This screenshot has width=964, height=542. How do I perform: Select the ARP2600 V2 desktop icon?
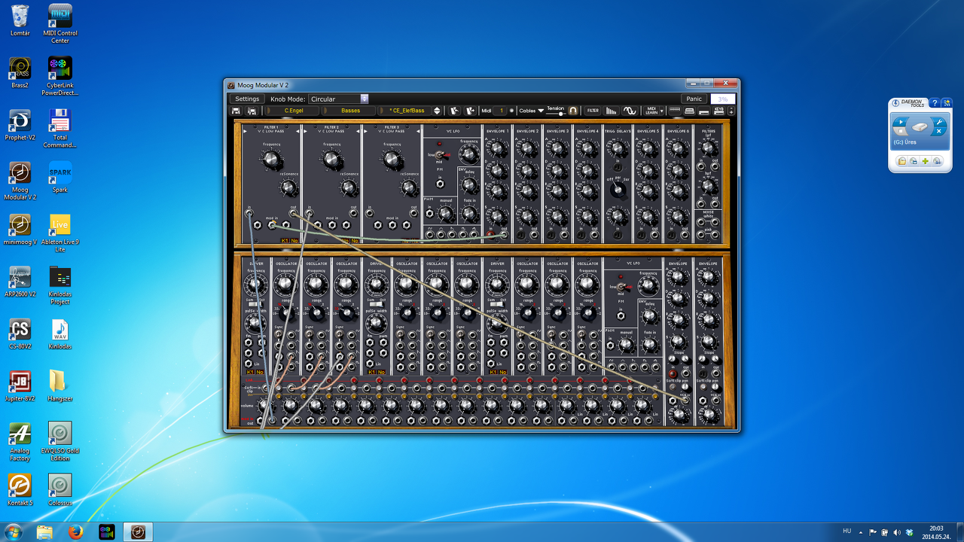pyautogui.click(x=20, y=282)
